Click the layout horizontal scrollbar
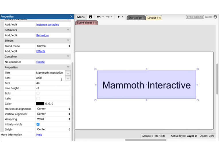 tap(146, 140)
